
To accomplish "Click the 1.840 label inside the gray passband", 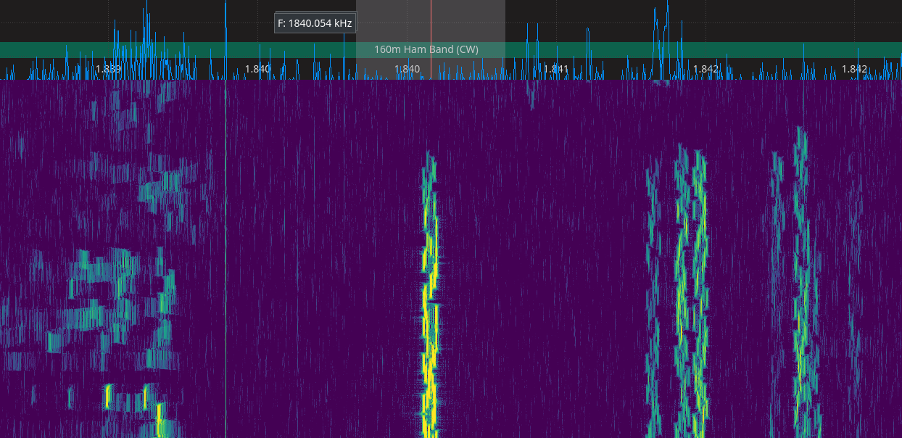I will pos(407,70).
